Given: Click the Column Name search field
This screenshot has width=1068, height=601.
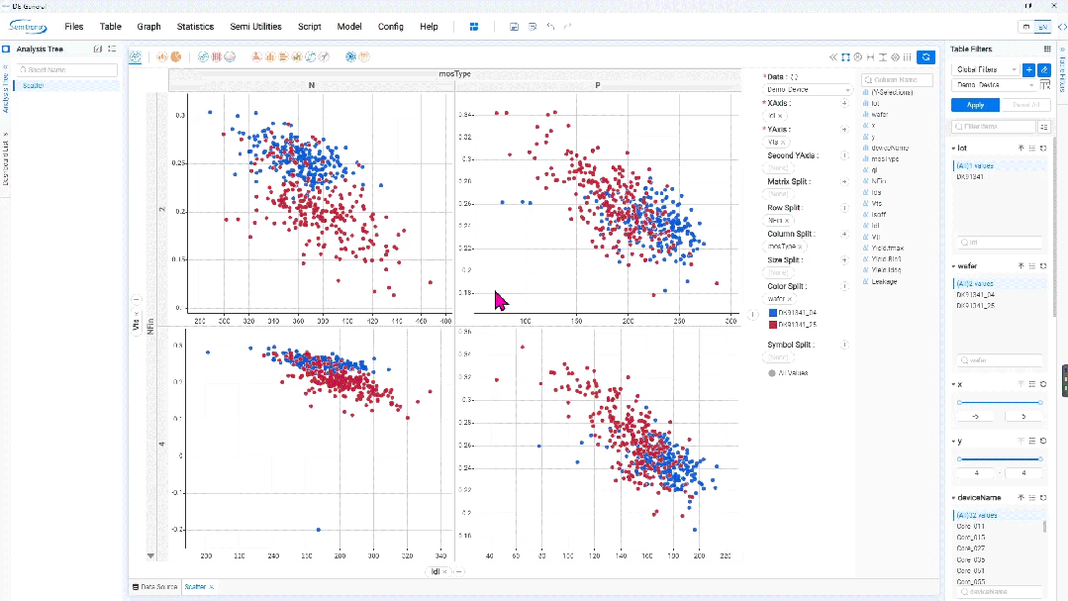Looking at the screenshot, I should (897, 80).
